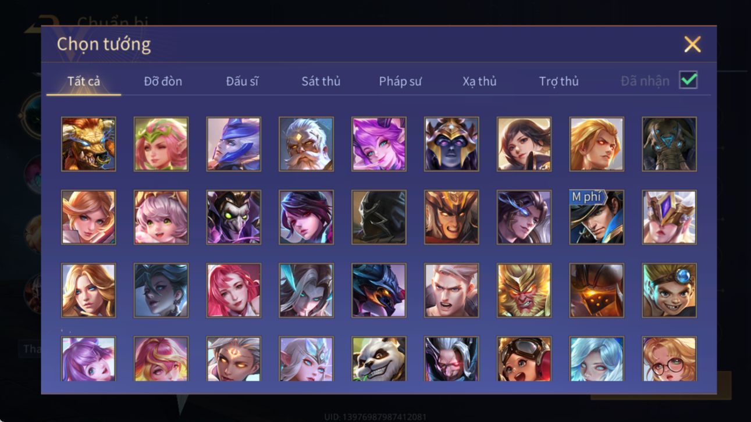
Task: Choose the orange lion beast hero
Action: [88, 144]
